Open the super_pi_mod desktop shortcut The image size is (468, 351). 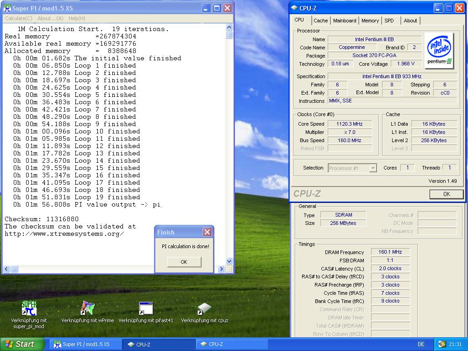(29, 308)
